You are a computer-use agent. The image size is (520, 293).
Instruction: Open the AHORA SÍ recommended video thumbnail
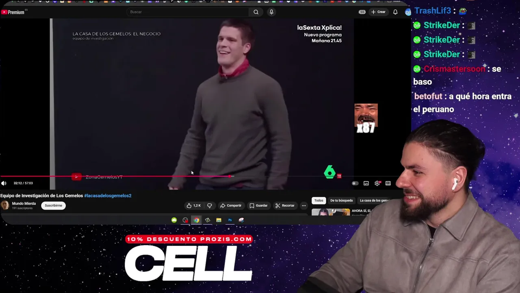[x=331, y=212]
